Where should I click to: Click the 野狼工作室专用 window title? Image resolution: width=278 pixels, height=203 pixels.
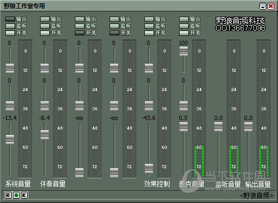click(24, 6)
